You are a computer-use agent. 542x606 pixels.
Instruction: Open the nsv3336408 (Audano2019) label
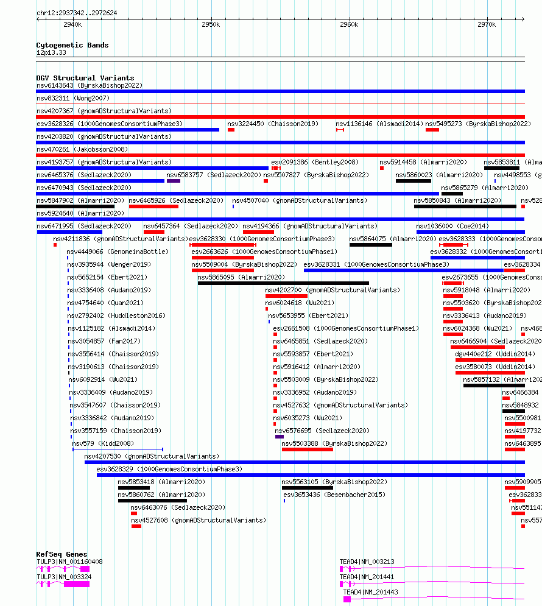(110, 289)
